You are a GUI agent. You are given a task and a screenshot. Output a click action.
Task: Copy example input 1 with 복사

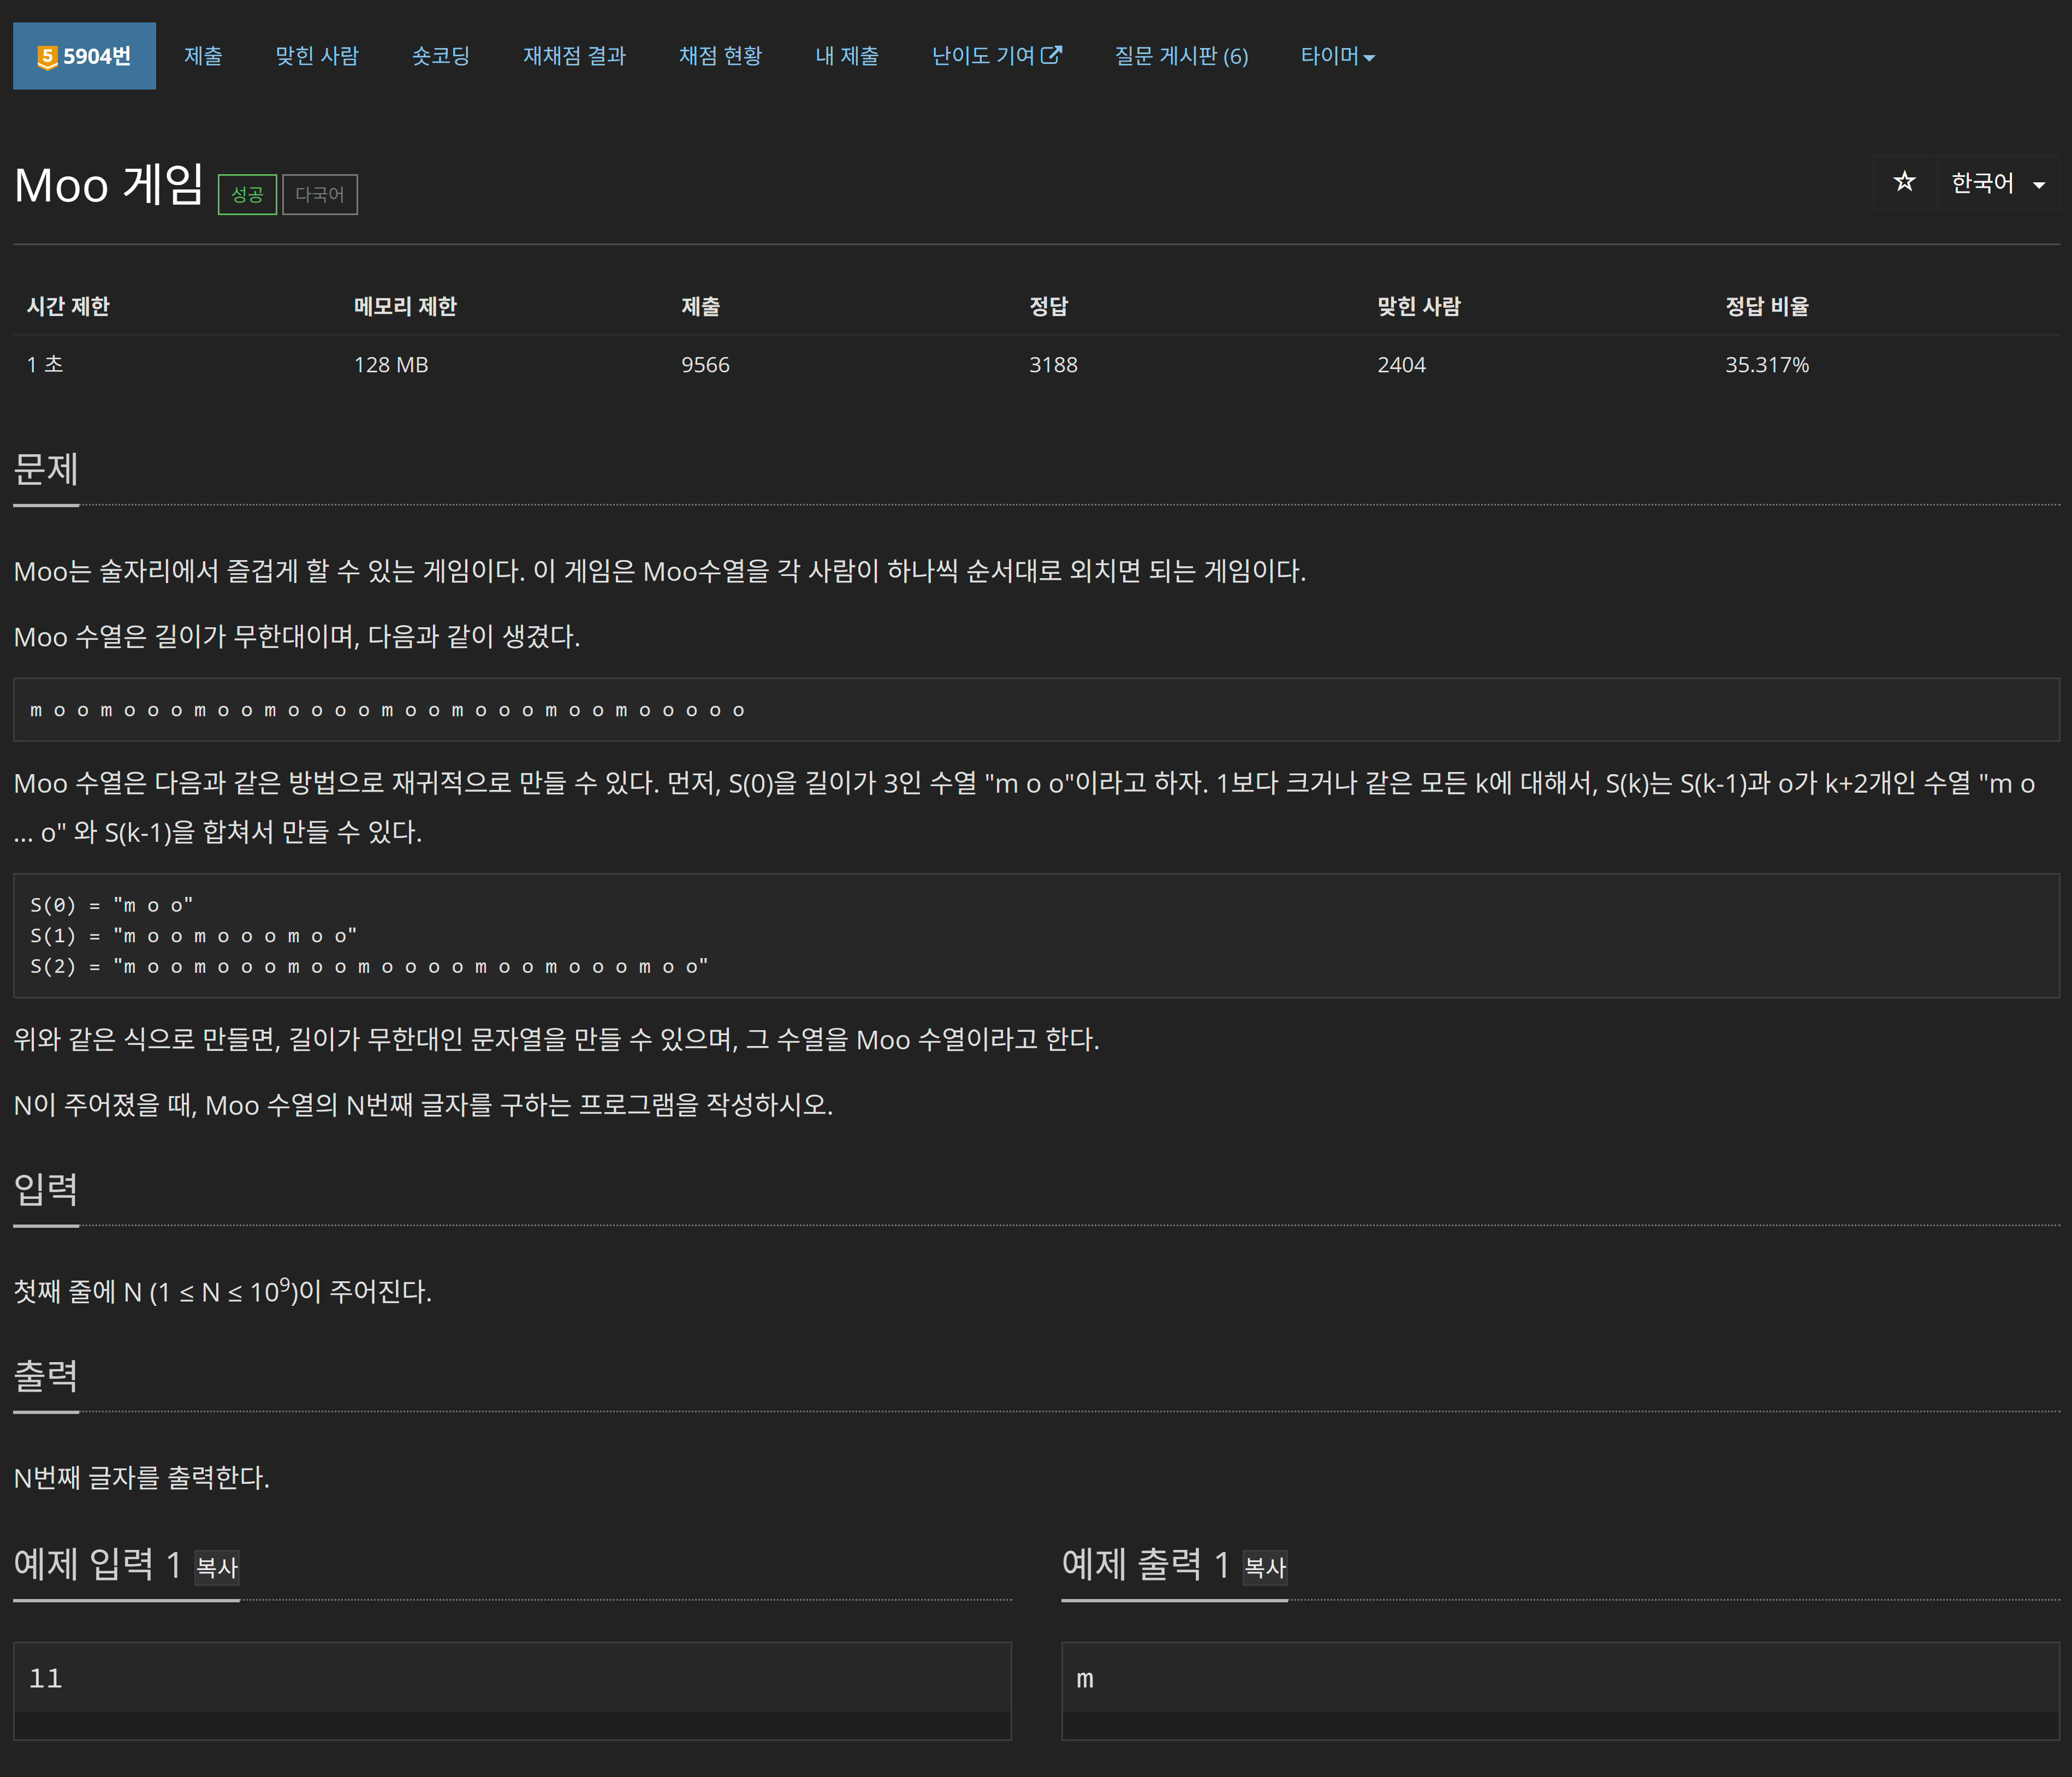pos(217,1567)
